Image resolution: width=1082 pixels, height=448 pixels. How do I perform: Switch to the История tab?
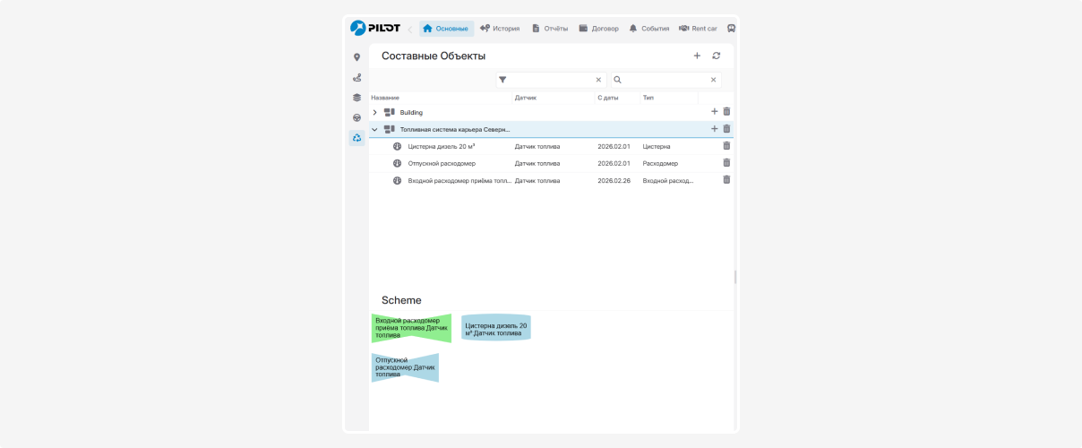coord(500,29)
